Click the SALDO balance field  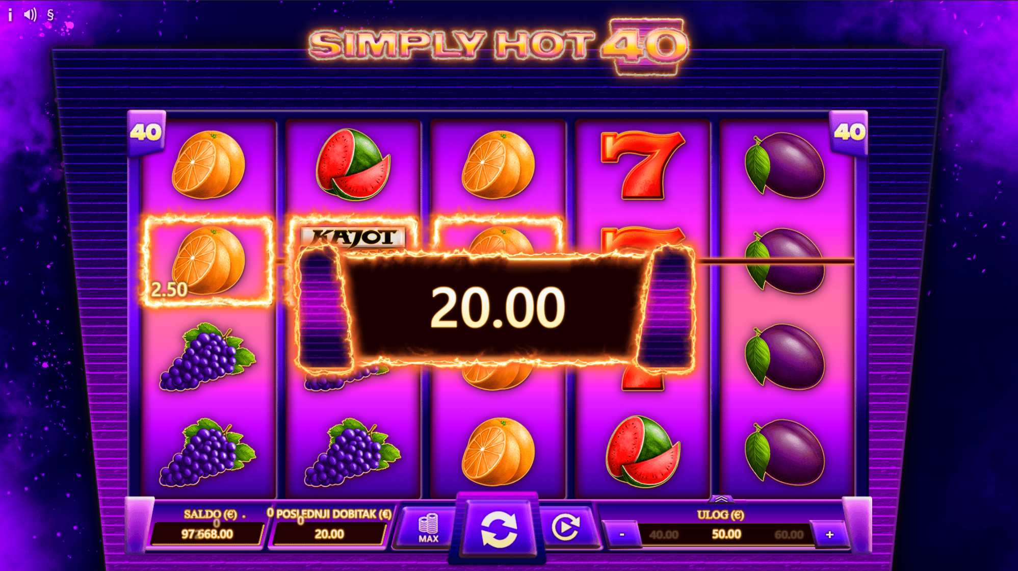(207, 534)
